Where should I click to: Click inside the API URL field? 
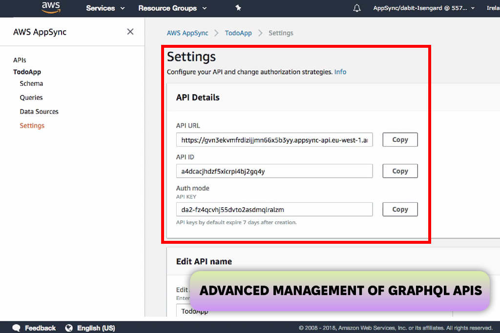point(274,140)
